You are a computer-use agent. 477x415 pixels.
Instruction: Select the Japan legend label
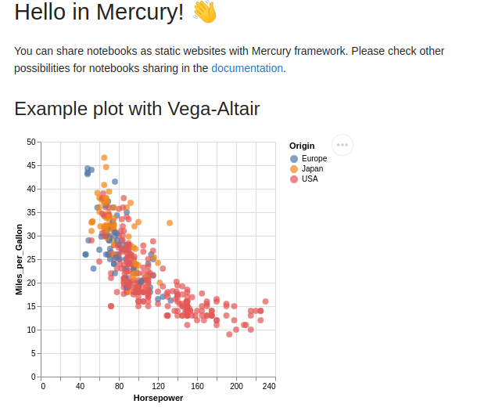(x=312, y=169)
